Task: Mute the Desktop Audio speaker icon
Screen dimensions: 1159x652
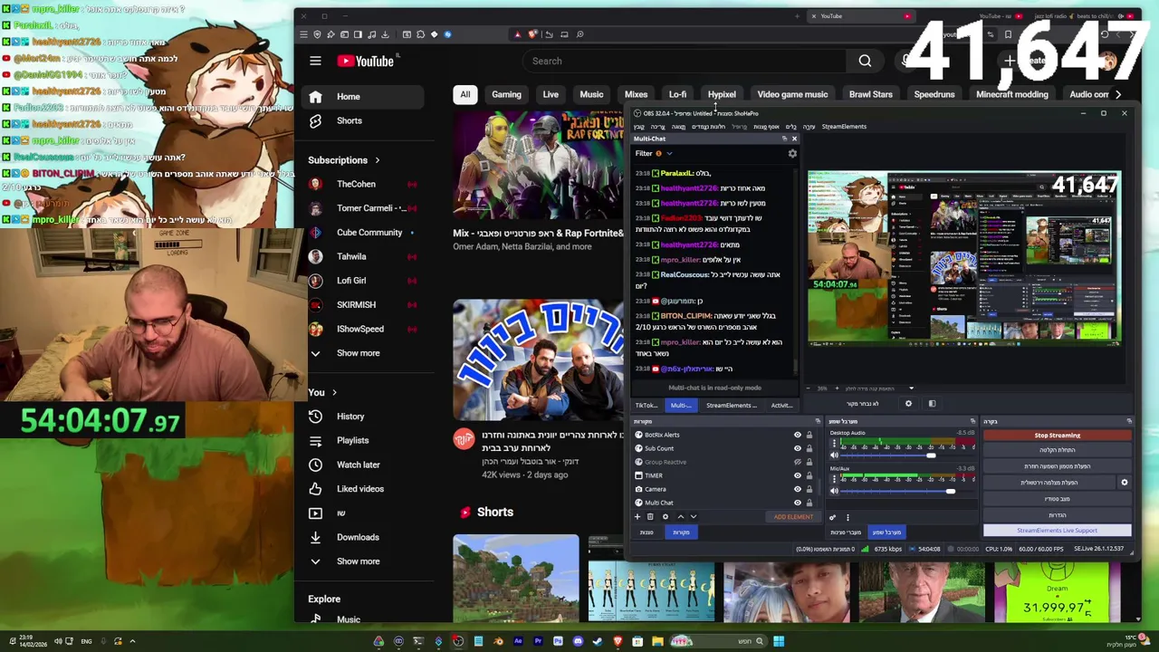Action: click(x=834, y=456)
